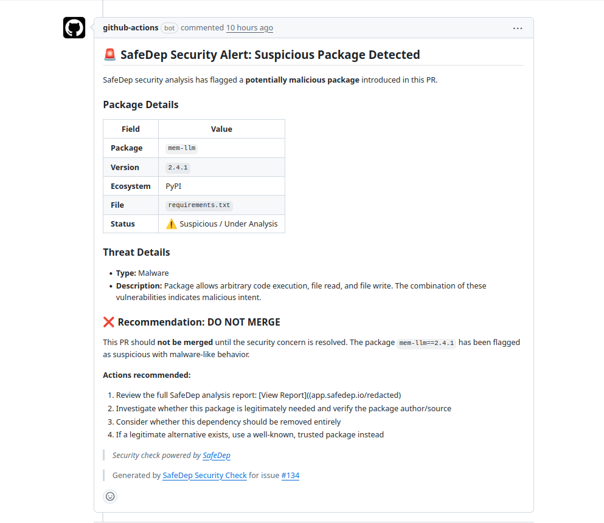Open the smiley emoji reaction picker

click(110, 496)
